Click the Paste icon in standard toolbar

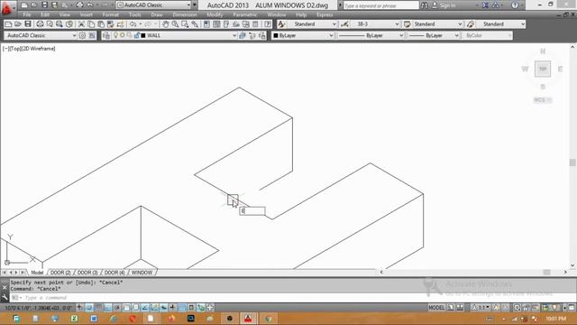(100, 24)
